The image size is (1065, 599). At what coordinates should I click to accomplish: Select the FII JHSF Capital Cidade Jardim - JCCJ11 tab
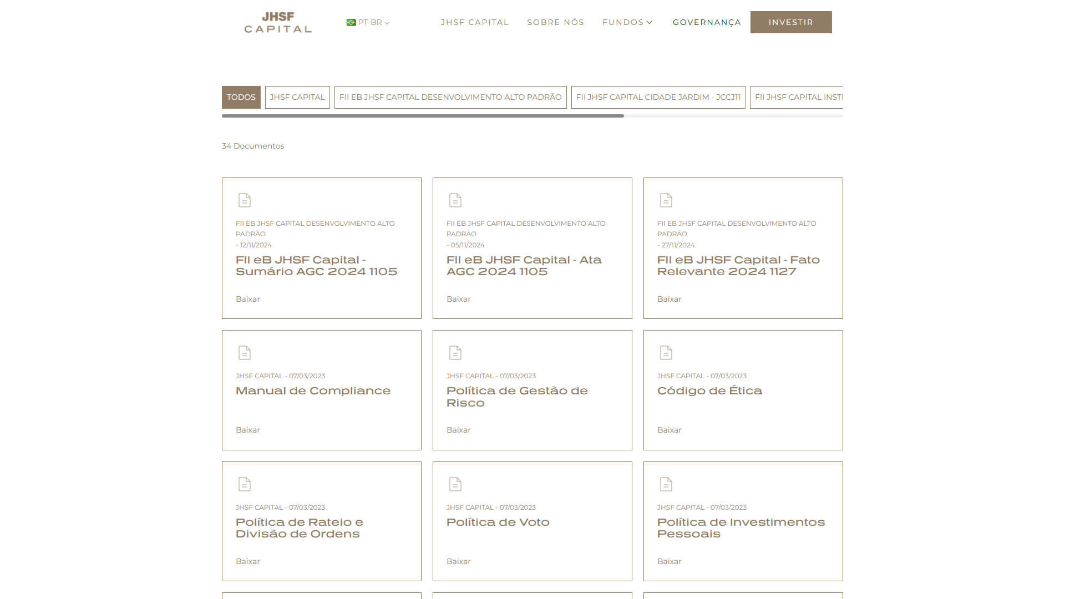(x=658, y=97)
